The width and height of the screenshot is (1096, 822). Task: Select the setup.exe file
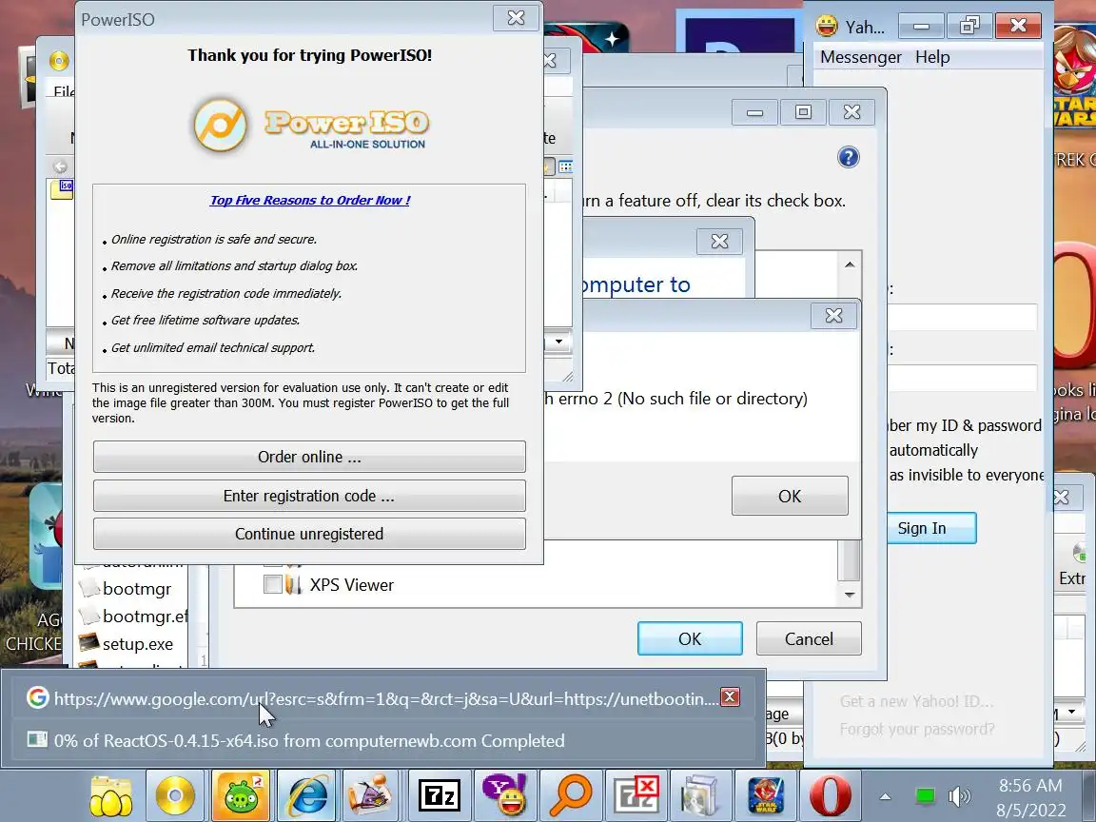pos(126,643)
